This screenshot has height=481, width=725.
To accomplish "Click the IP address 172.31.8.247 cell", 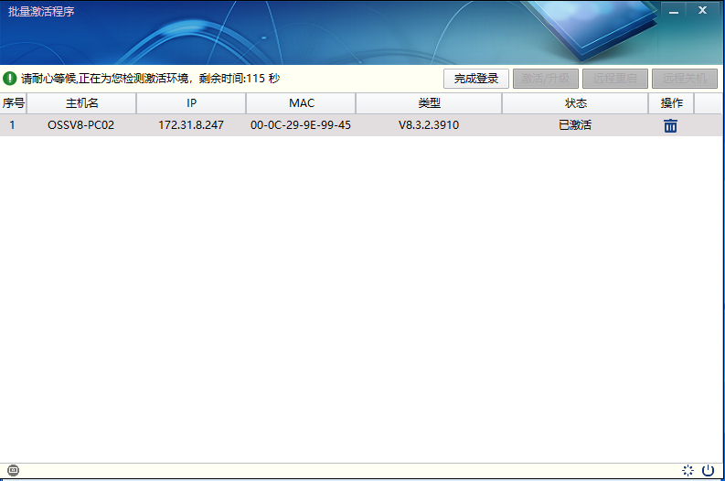I will click(191, 125).
